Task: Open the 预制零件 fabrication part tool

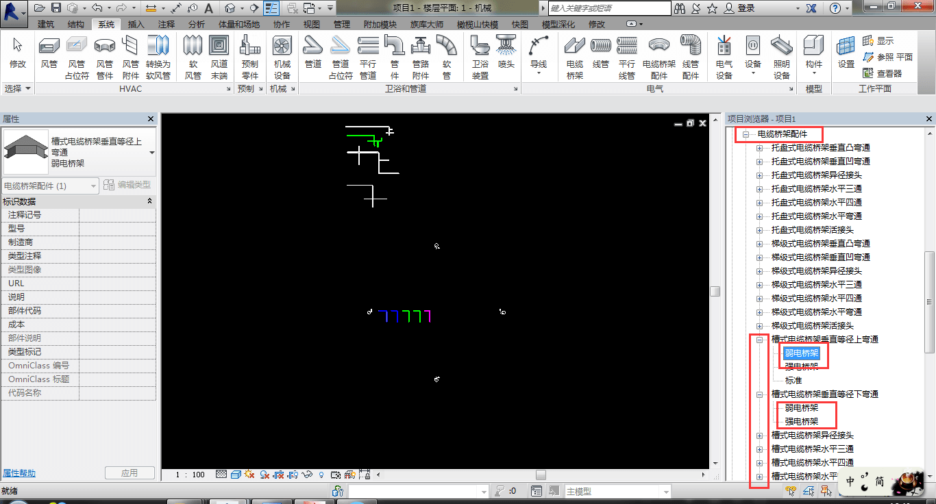Action: 250,57
